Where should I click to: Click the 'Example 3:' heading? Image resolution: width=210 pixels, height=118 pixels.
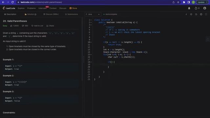[9, 92]
